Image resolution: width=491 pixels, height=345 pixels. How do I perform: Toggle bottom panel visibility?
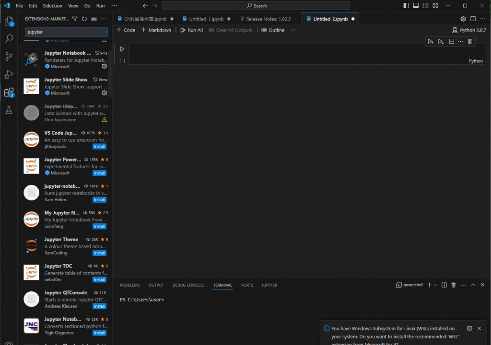[416, 6]
